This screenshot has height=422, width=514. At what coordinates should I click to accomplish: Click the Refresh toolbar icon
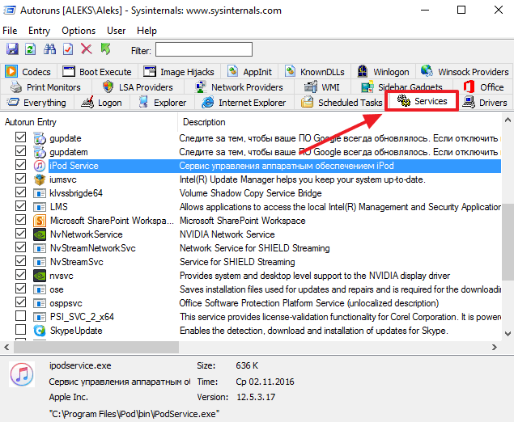click(x=30, y=50)
